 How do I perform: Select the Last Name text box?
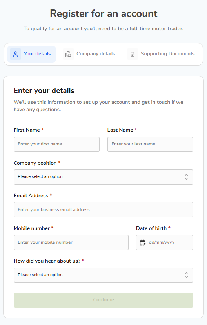click(x=150, y=144)
